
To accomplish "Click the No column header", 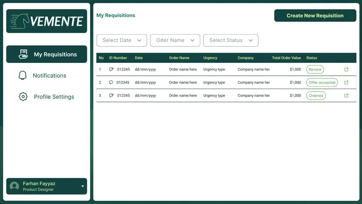I will coord(101,58).
